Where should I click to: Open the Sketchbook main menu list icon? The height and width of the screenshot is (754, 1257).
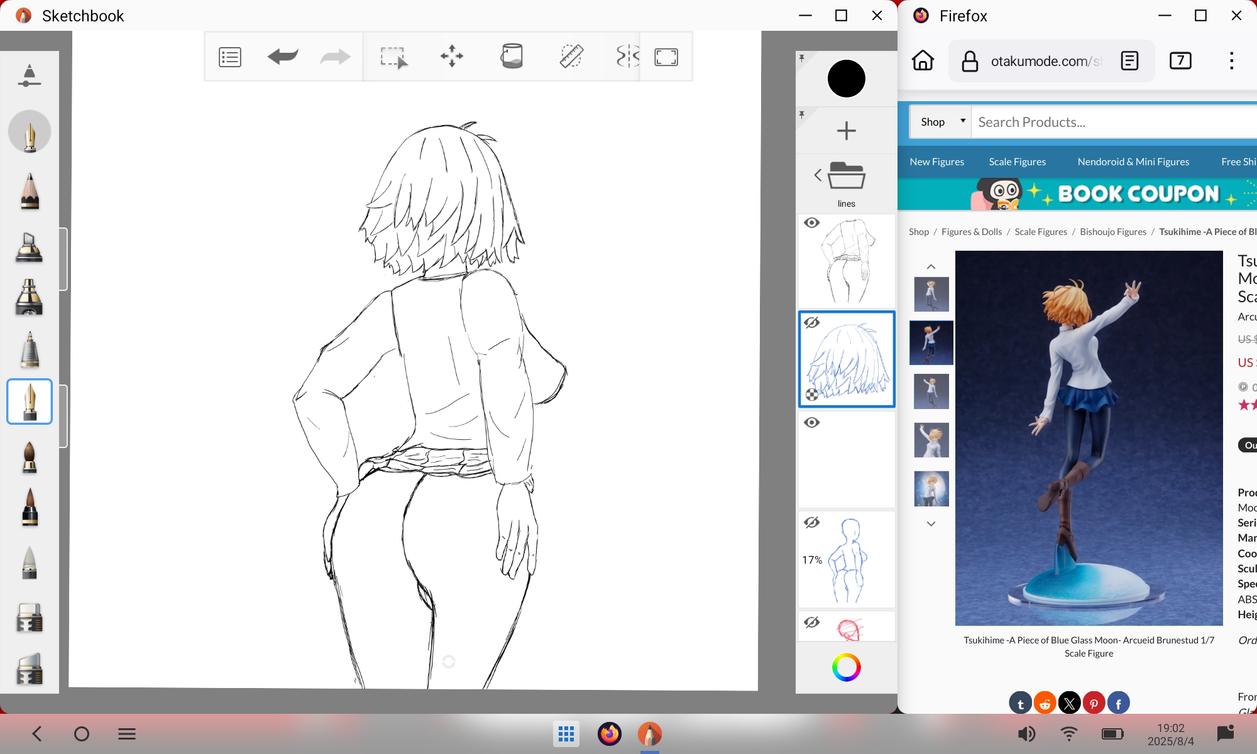point(230,57)
